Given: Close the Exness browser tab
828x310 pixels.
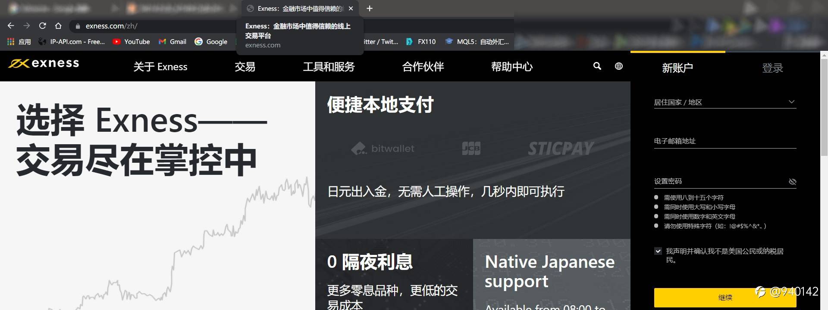Looking at the screenshot, I should tap(351, 8).
